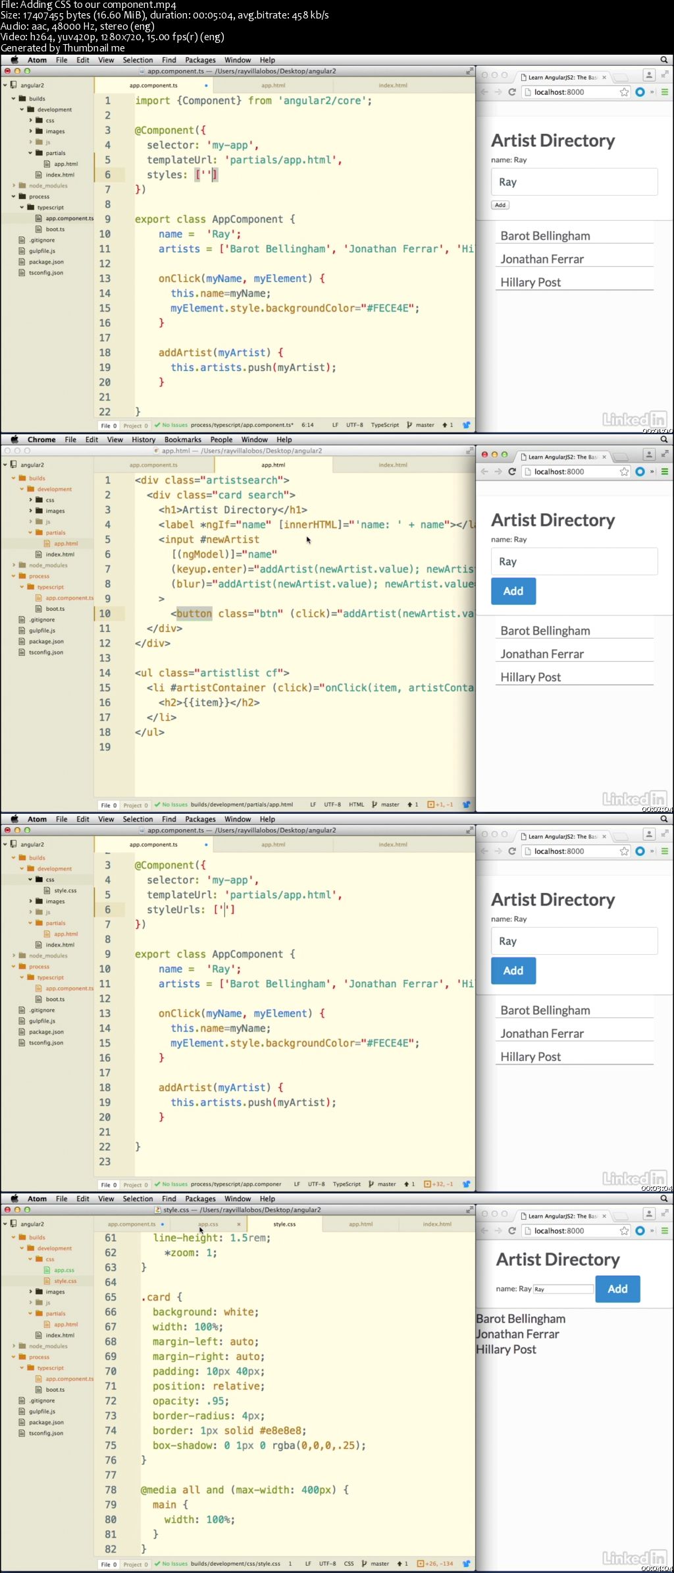Click blue squirrel icon in HTML grammar status bar

(x=467, y=805)
